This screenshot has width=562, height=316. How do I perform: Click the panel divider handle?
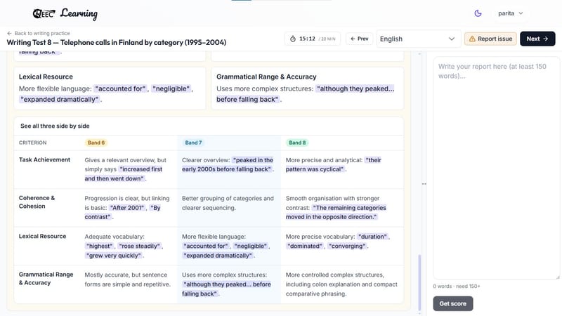(424, 184)
